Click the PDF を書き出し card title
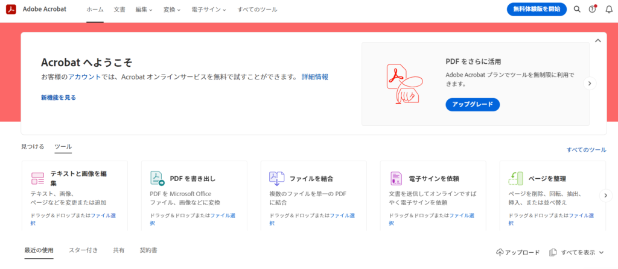This screenshot has width=618, height=269. (x=193, y=179)
